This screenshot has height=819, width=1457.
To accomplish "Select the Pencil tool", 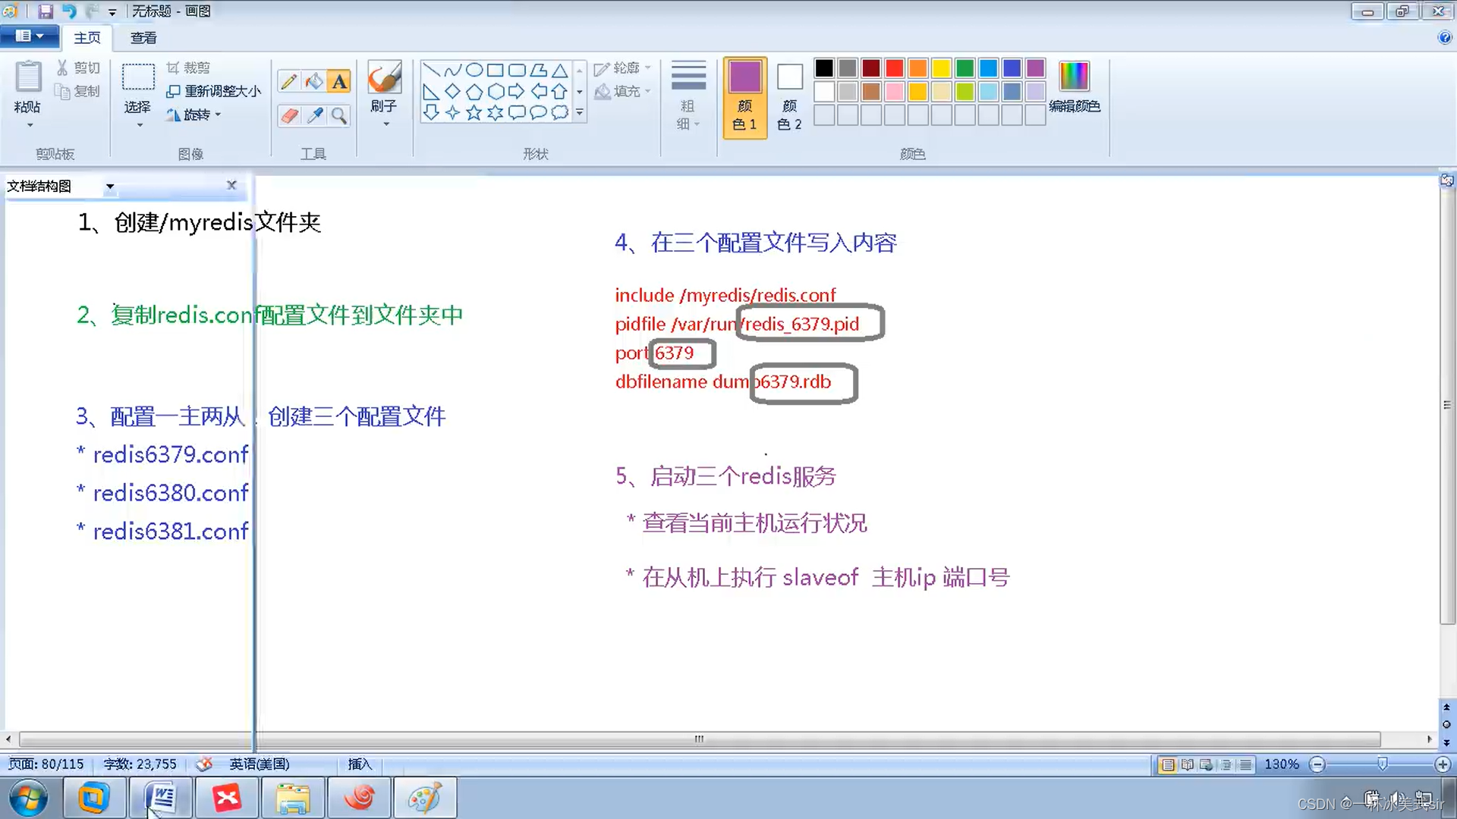I will [x=288, y=81].
